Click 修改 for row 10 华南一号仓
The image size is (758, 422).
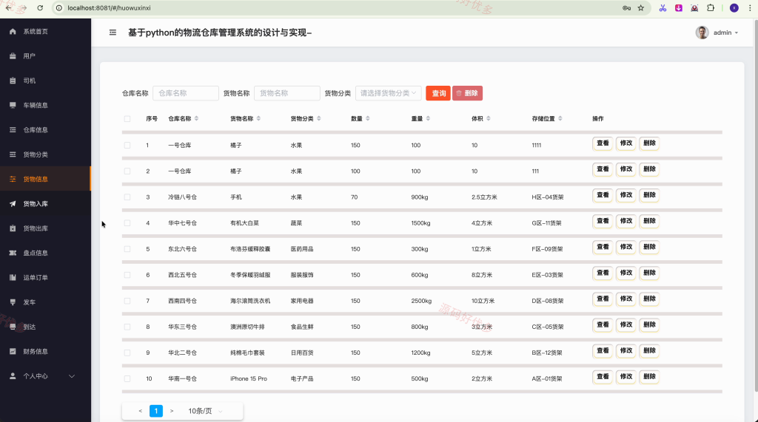tap(626, 377)
